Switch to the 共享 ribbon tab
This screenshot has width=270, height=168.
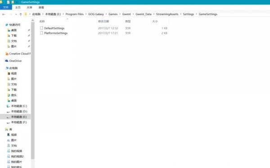click(29, 7)
